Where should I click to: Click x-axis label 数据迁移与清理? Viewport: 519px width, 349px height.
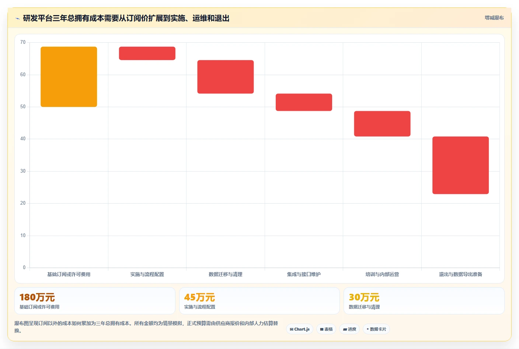(x=226, y=274)
